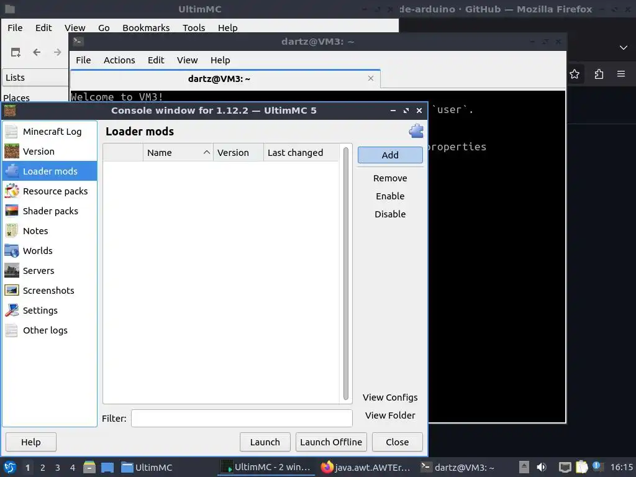Open the Bookmarks menu in file manager
Viewport: 636px width, 477px height.
(146, 28)
